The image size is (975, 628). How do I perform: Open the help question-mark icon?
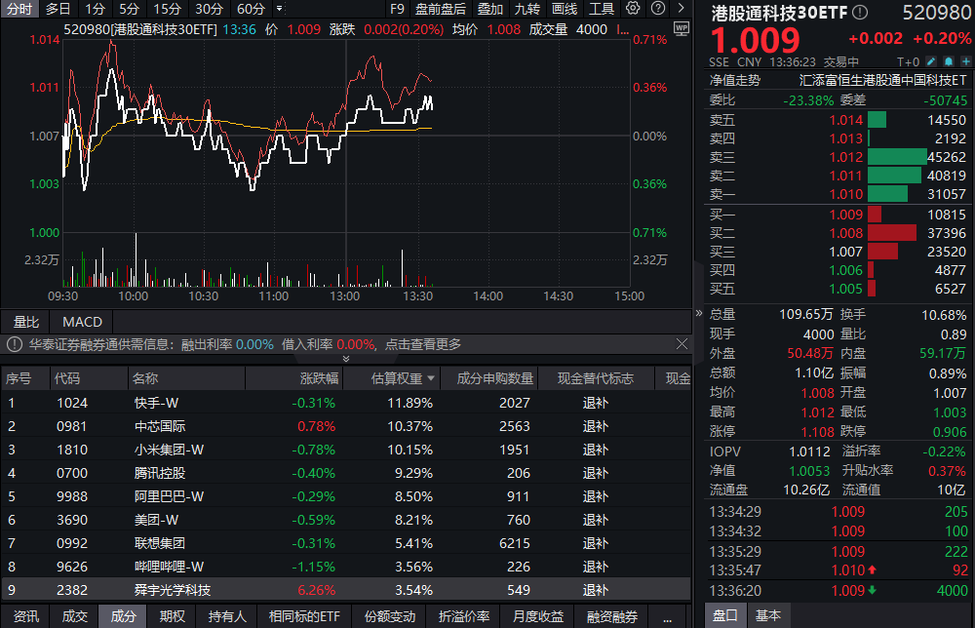tap(657, 8)
